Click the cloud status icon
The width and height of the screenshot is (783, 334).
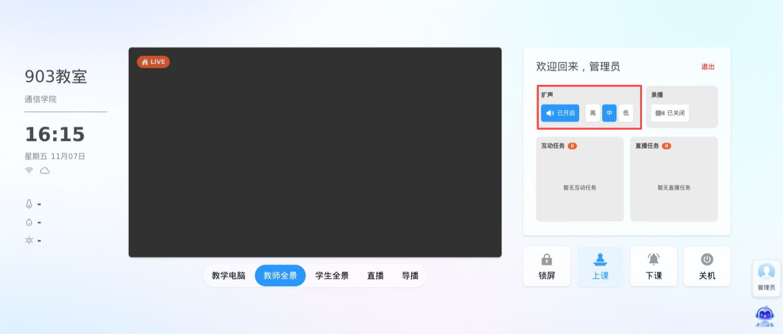point(45,171)
